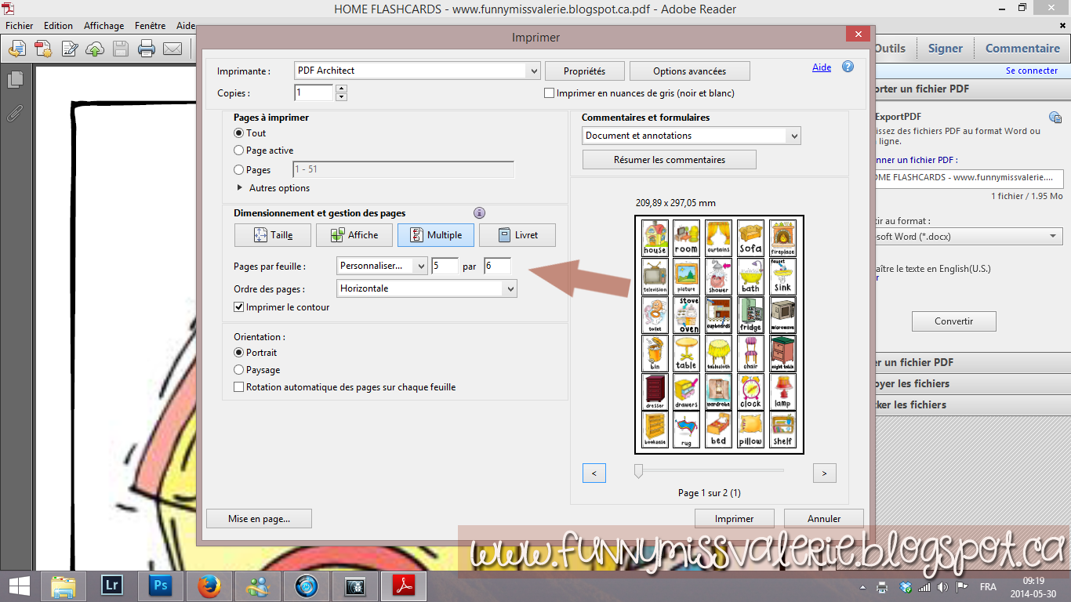The image size is (1071, 602).
Task: Click the cloud upload icon in Reader toolbar
Action: click(95, 49)
